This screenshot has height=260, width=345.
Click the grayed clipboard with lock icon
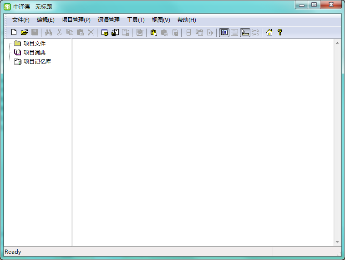[x=175, y=33]
